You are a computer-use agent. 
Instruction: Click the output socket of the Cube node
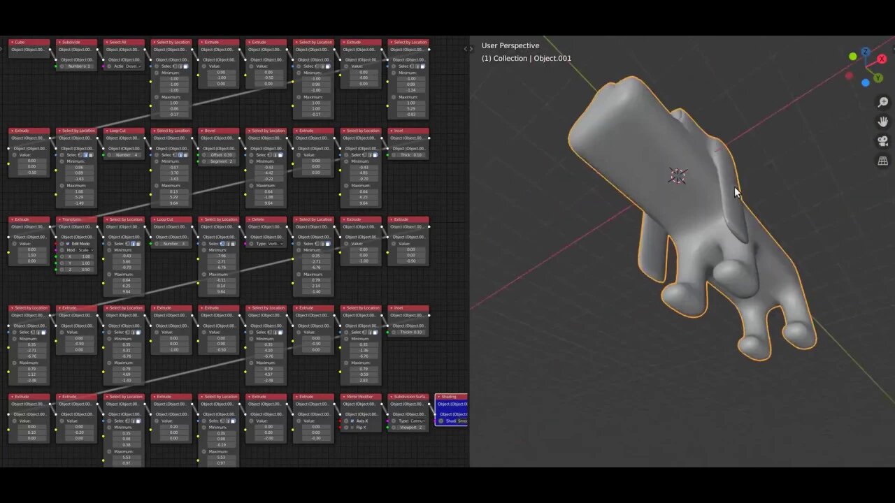pyautogui.click(x=51, y=50)
